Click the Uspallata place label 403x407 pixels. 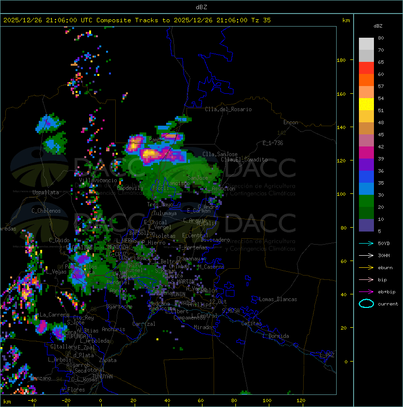46,192
